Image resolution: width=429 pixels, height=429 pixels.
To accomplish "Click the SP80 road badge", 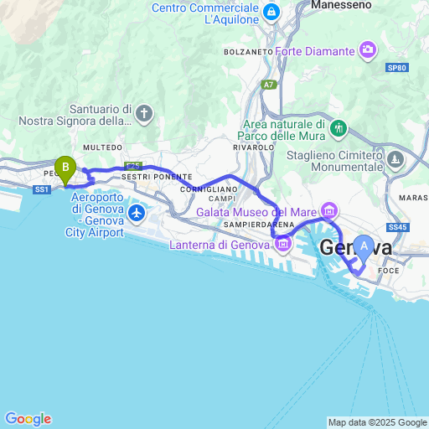I will (x=397, y=68).
